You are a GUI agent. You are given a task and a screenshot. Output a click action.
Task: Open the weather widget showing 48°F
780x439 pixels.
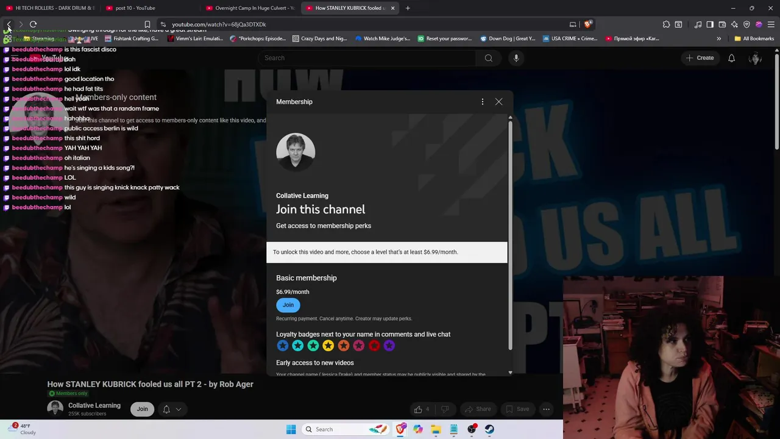(23, 429)
